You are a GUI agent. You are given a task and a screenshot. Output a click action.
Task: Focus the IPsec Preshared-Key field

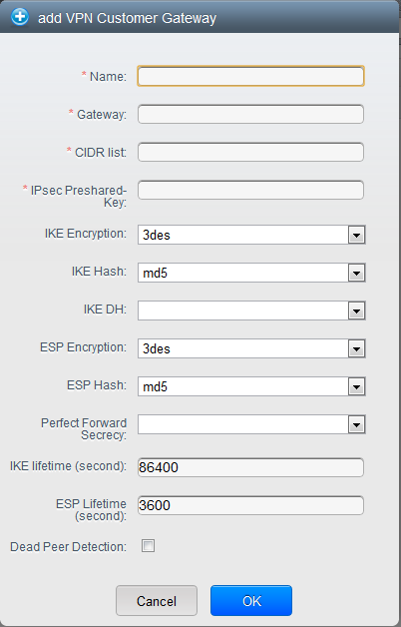tap(250, 190)
